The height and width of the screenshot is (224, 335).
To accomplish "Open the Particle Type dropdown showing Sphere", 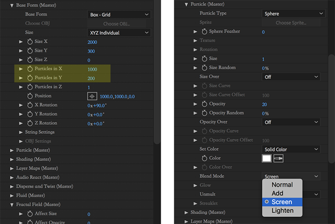I will pos(293,13).
